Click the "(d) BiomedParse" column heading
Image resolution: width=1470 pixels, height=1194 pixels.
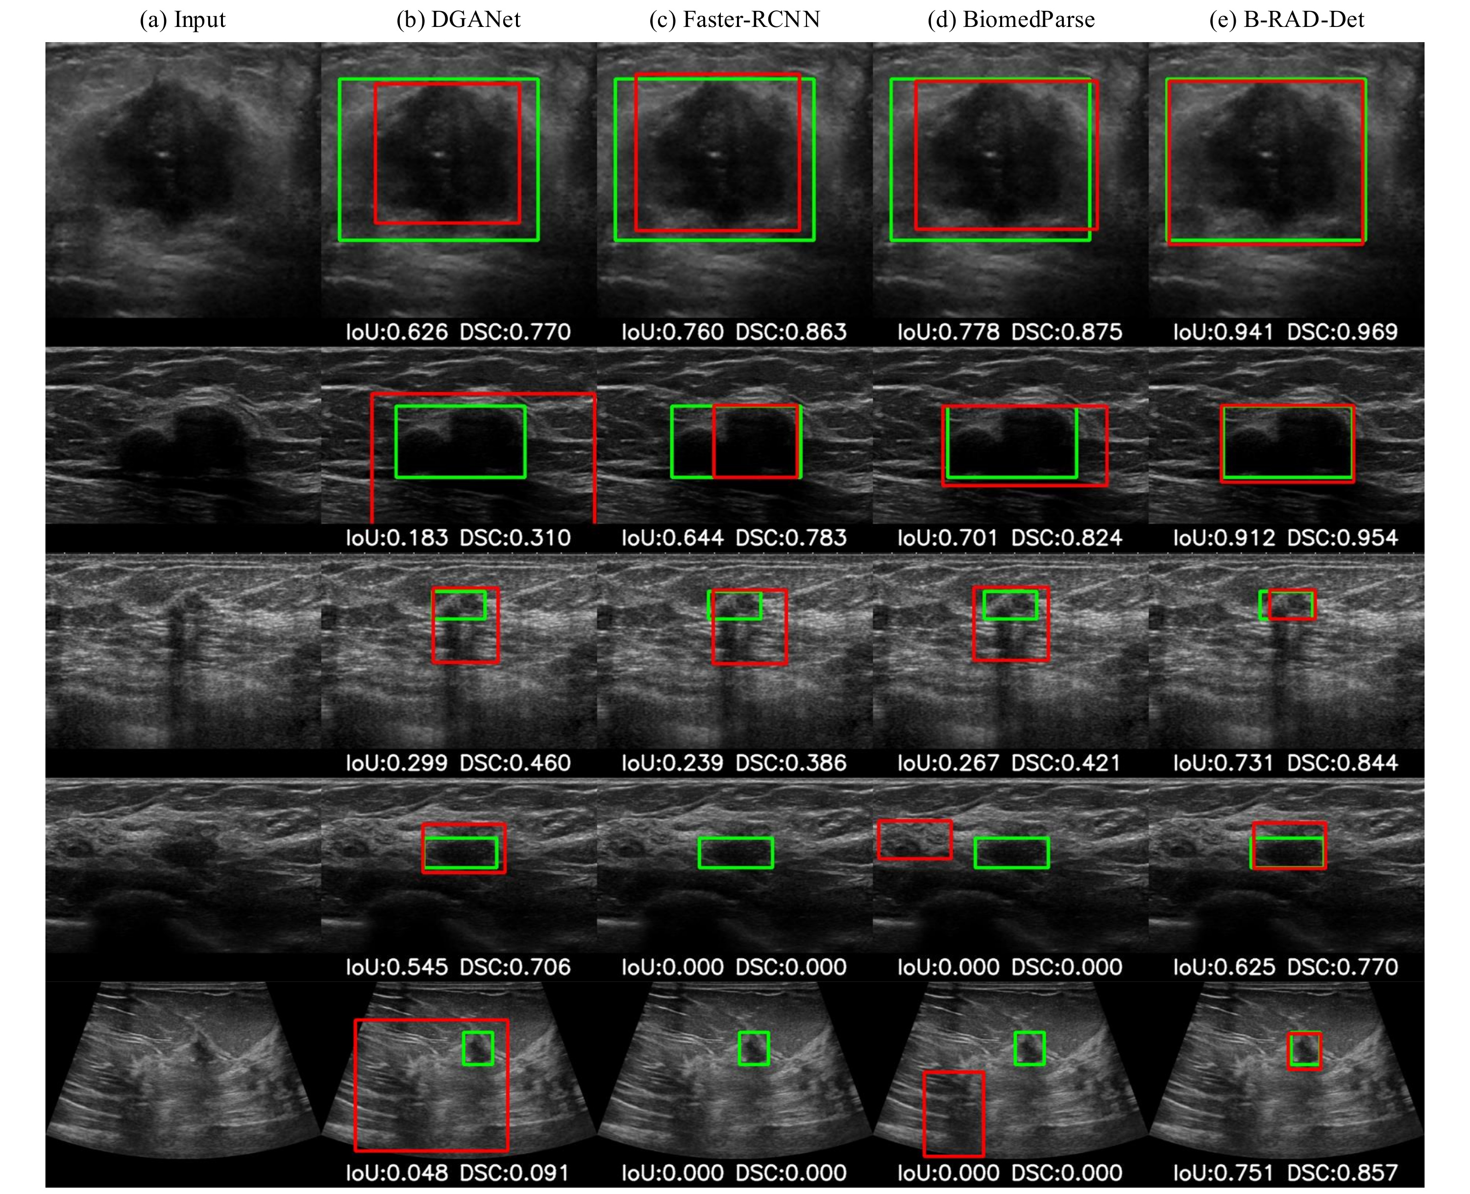(1011, 19)
